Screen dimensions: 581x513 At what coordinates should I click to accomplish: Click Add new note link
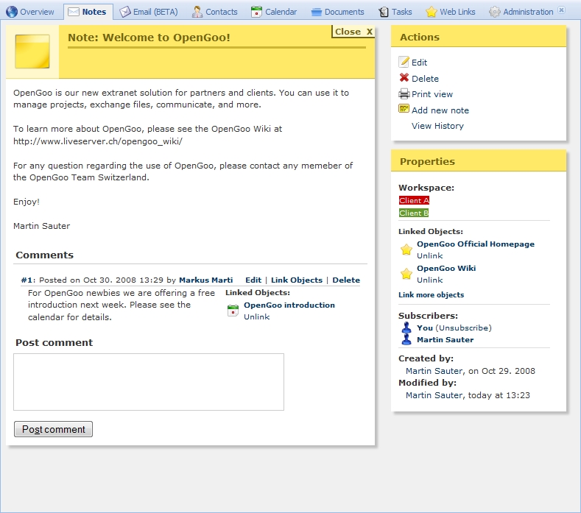(440, 110)
